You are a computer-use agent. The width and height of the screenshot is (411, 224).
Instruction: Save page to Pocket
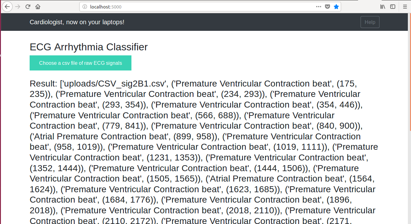coord(327,7)
